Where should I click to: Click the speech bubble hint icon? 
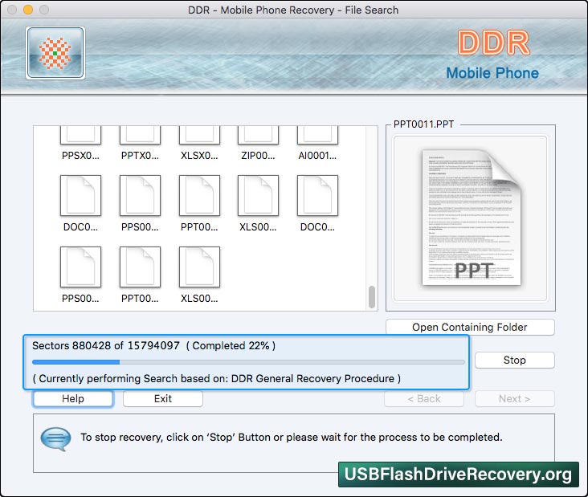(55, 438)
